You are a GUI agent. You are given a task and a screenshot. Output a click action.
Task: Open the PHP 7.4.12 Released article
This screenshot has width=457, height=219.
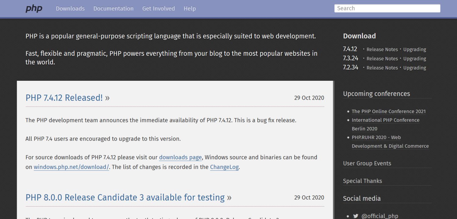[x=64, y=98]
